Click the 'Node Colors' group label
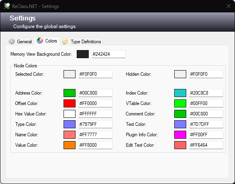 tap(26, 66)
